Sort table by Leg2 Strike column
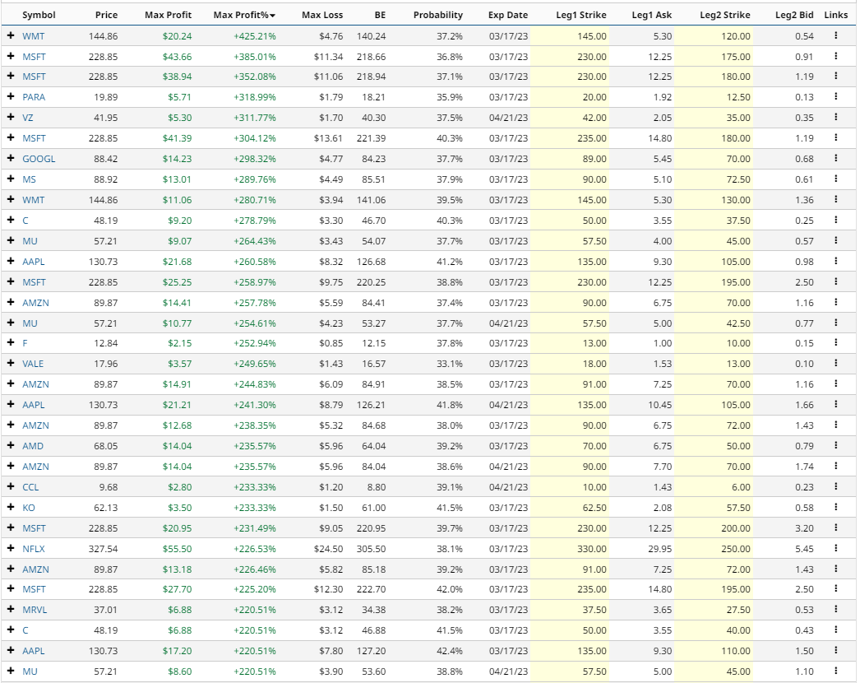860x683 pixels. (x=724, y=15)
